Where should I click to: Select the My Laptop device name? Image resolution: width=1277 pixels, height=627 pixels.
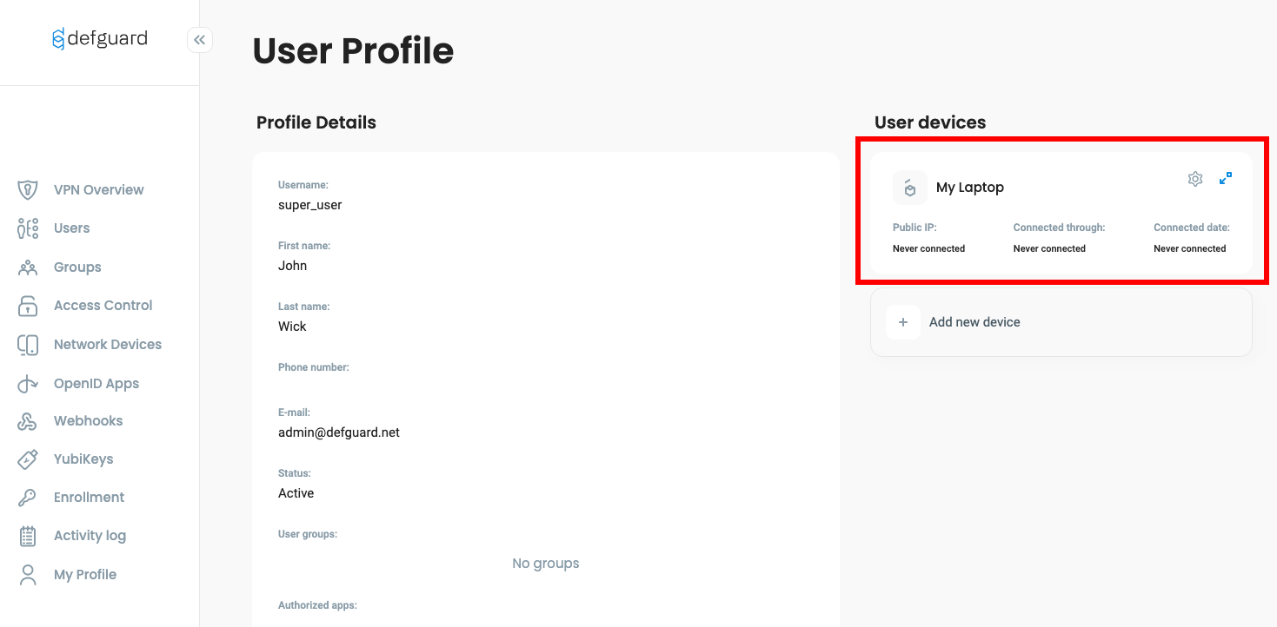click(x=969, y=188)
